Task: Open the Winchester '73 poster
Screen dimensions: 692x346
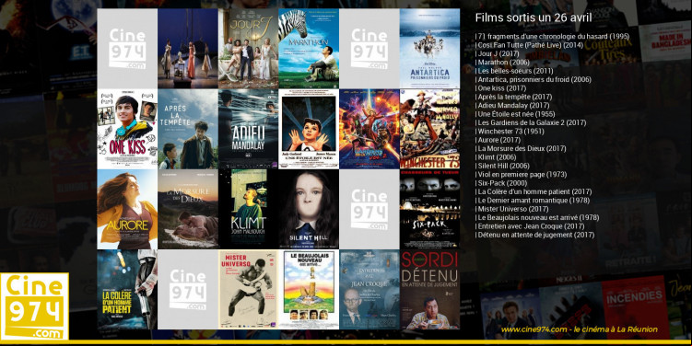Action: (429, 129)
